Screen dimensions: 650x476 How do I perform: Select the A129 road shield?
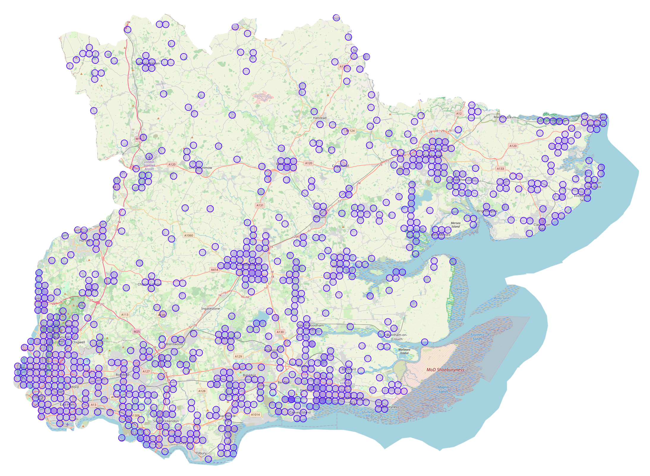[x=238, y=356]
